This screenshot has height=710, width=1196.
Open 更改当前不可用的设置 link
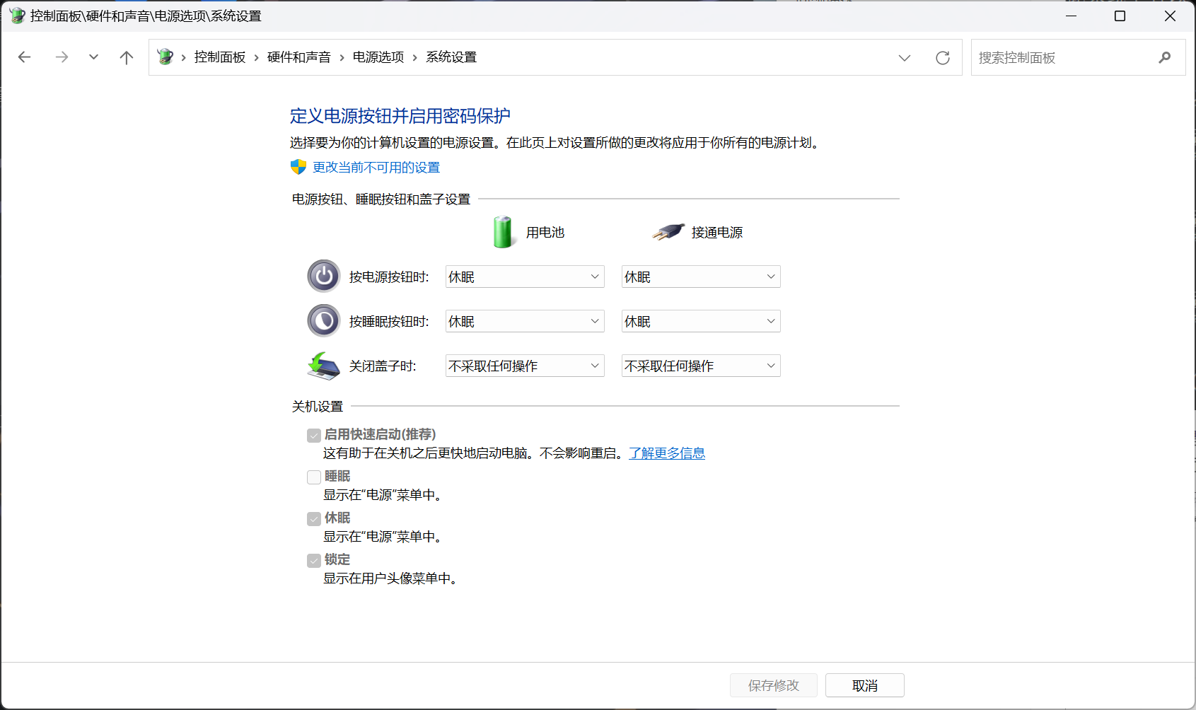click(376, 168)
